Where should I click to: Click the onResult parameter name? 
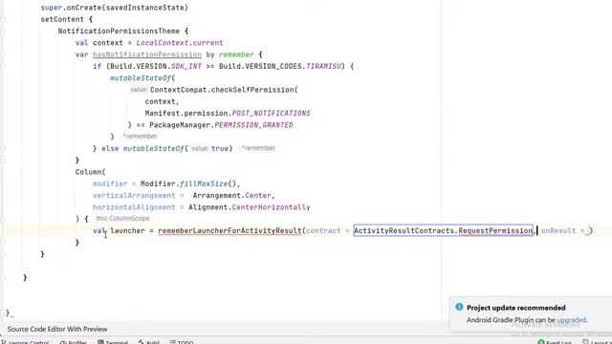point(558,230)
